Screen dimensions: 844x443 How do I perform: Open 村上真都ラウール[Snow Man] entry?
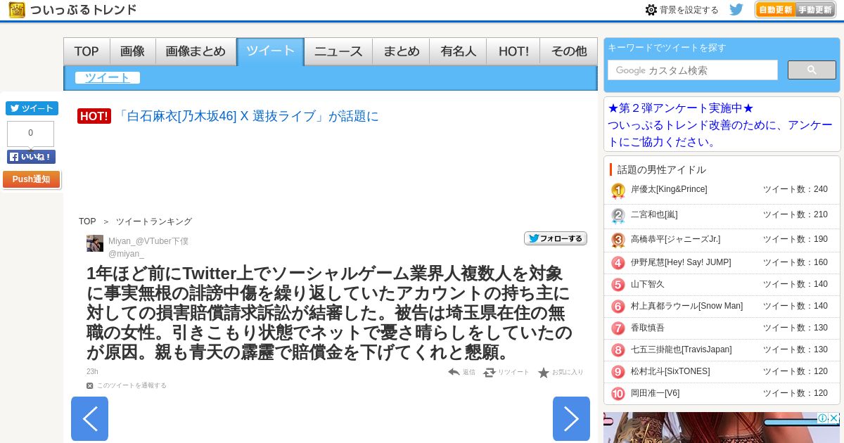[686, 306]
